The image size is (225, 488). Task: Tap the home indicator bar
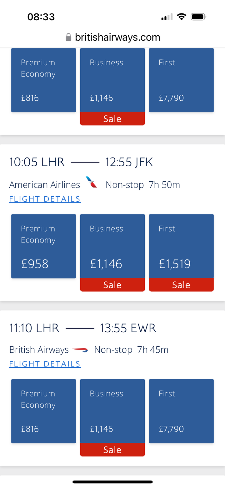click(x=112, y=482)
